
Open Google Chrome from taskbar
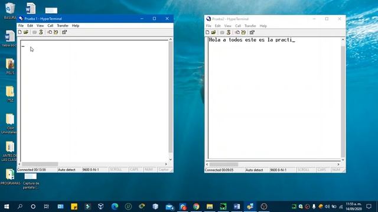[196, 207]
